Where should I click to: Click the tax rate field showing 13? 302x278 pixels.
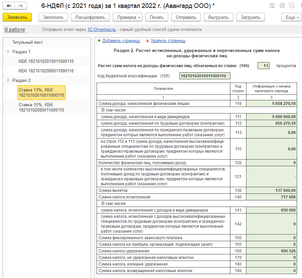pos(264,66)
